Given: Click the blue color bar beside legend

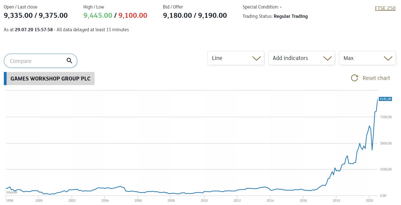Looking at the screenshot, I should 5,79.
